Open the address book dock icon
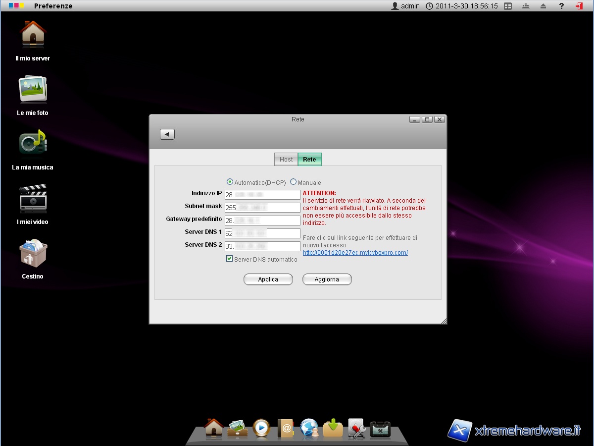594x446 pixels. pos(286,428)
